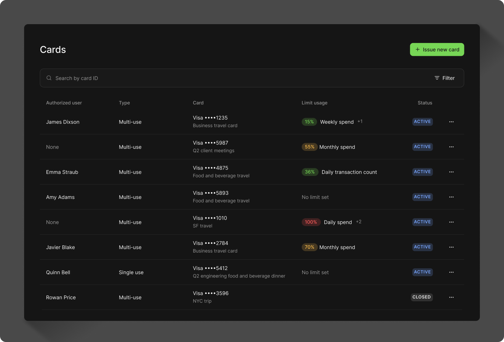Open card Visa ••••1010
This screenshot has height=342, width=504.
[210, 218]
